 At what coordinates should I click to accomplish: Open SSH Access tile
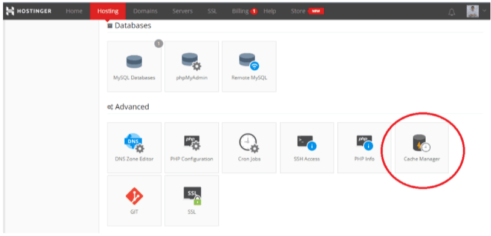pos(307,148)
